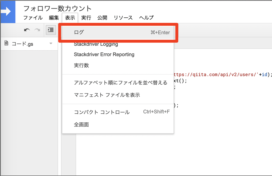The width and height of the screenshot is (272, 176).
Task: Expand the コード.gs file dropdown arrow
Action: tap(51, 44)
